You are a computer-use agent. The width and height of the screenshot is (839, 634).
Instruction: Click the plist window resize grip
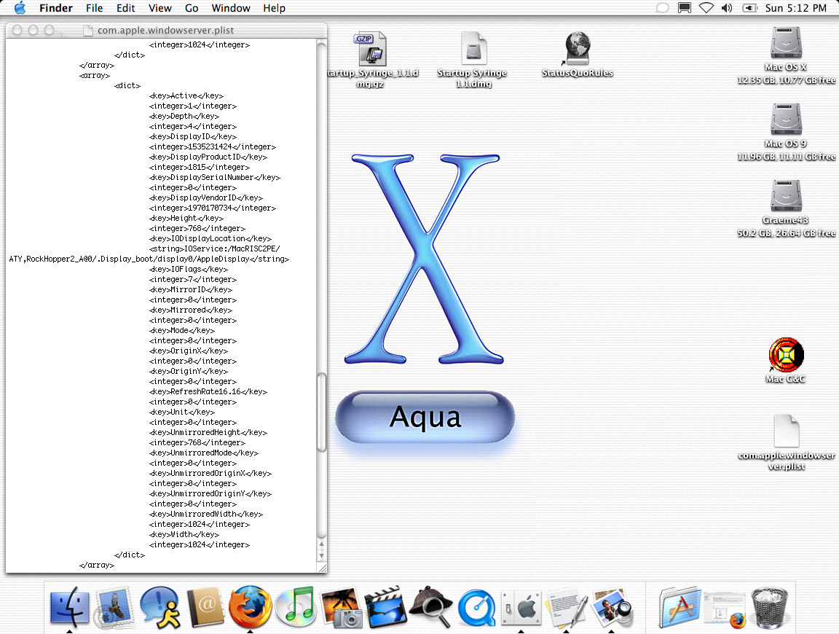(322, 568)
